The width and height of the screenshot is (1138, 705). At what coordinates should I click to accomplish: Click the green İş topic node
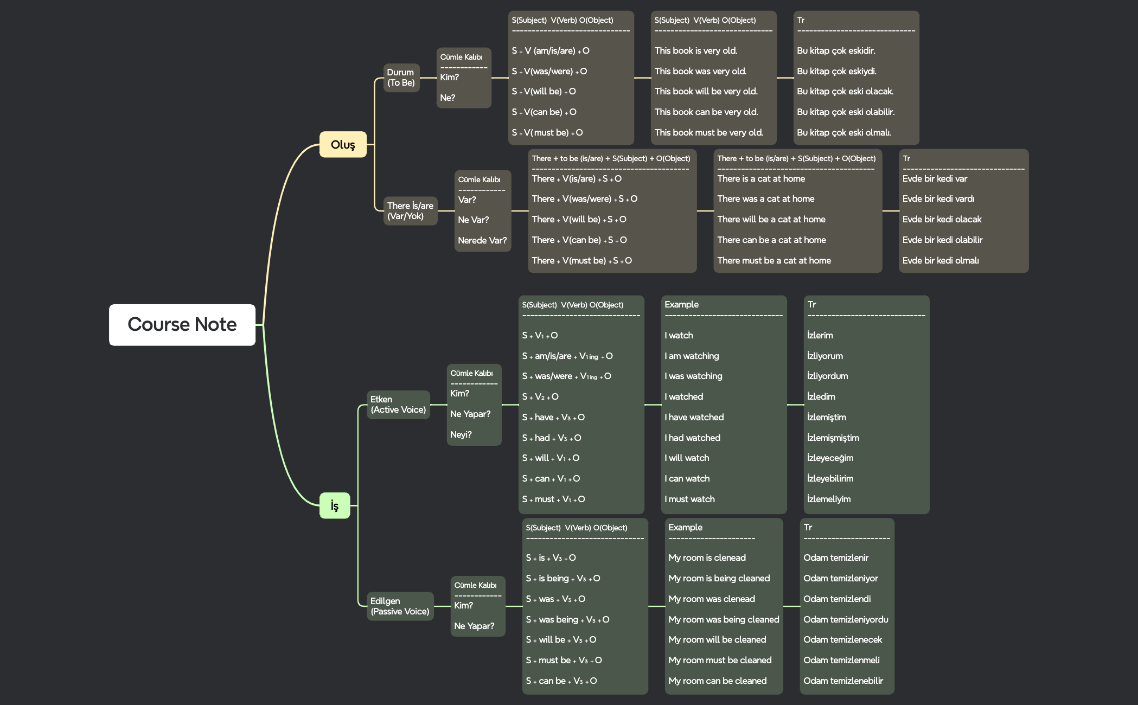click(x=335, y=505)
